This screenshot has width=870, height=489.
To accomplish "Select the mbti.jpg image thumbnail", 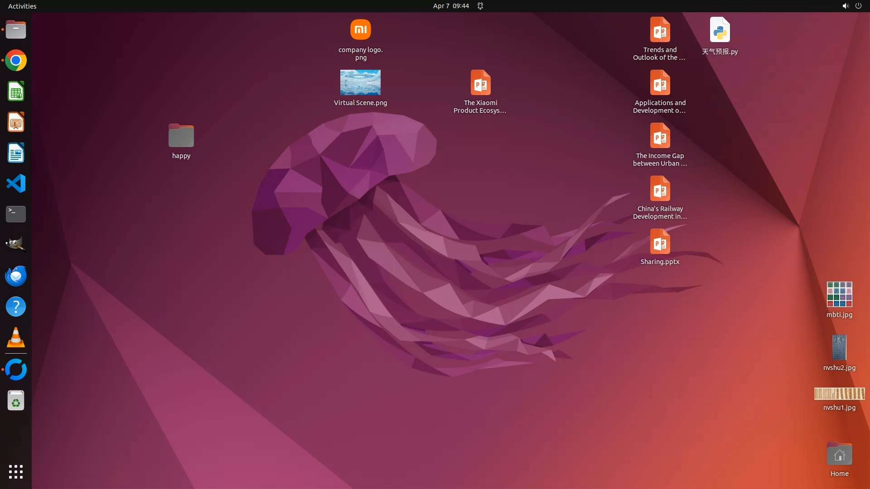I will (x=839, y=295).
